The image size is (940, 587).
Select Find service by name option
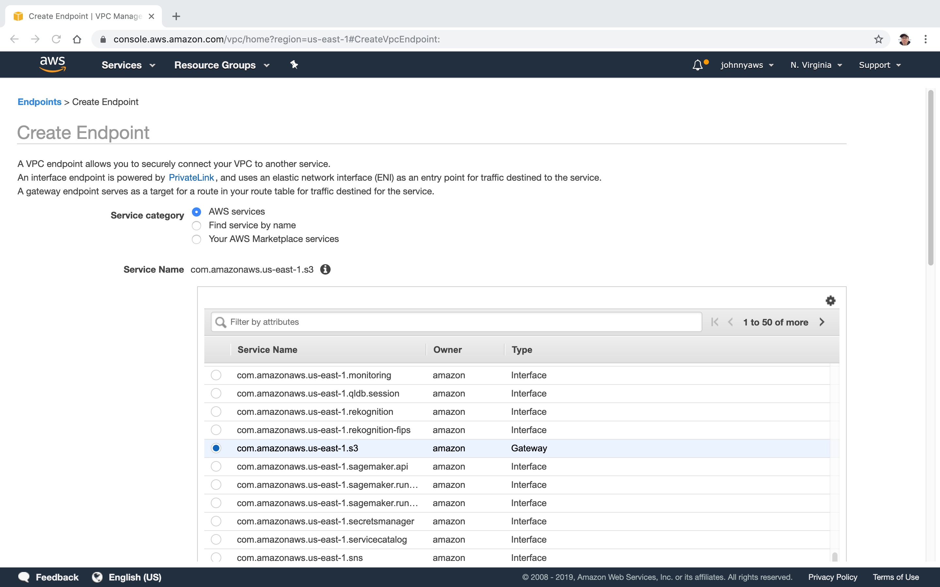click(196, 226)
